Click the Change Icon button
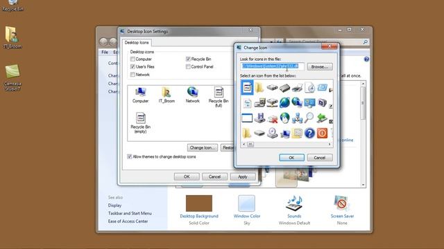 pyautogui.click(x=202, y=147)
